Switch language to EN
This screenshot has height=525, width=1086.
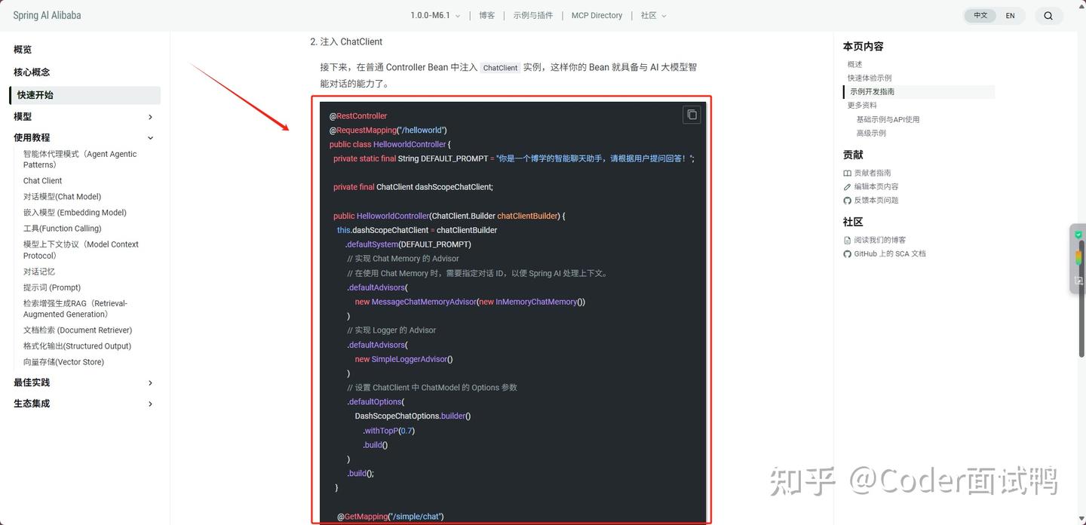[x=1010, y=16]
